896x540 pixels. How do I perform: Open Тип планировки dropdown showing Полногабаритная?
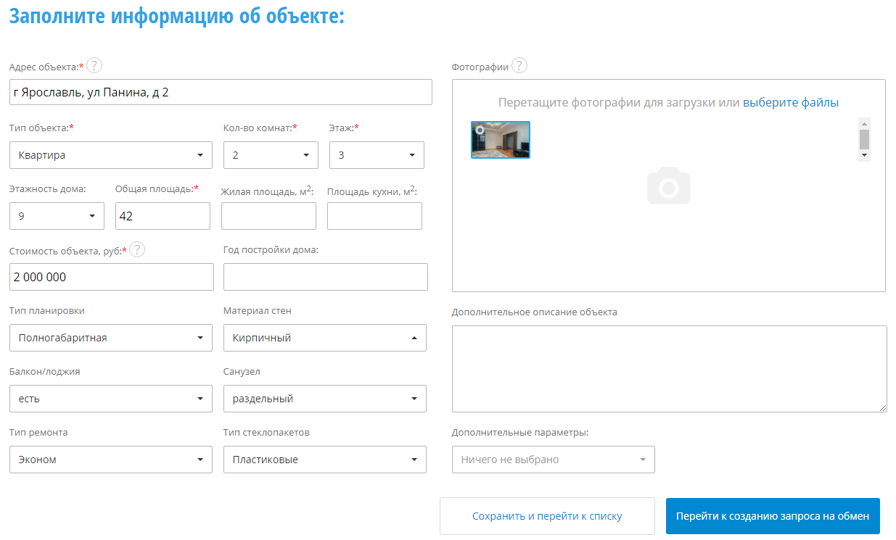click(111, 338)
